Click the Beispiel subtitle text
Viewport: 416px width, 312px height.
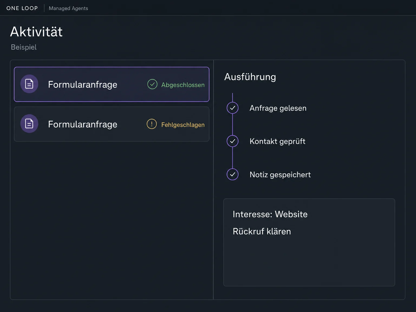pyautogui.click(x=24, y=47)
